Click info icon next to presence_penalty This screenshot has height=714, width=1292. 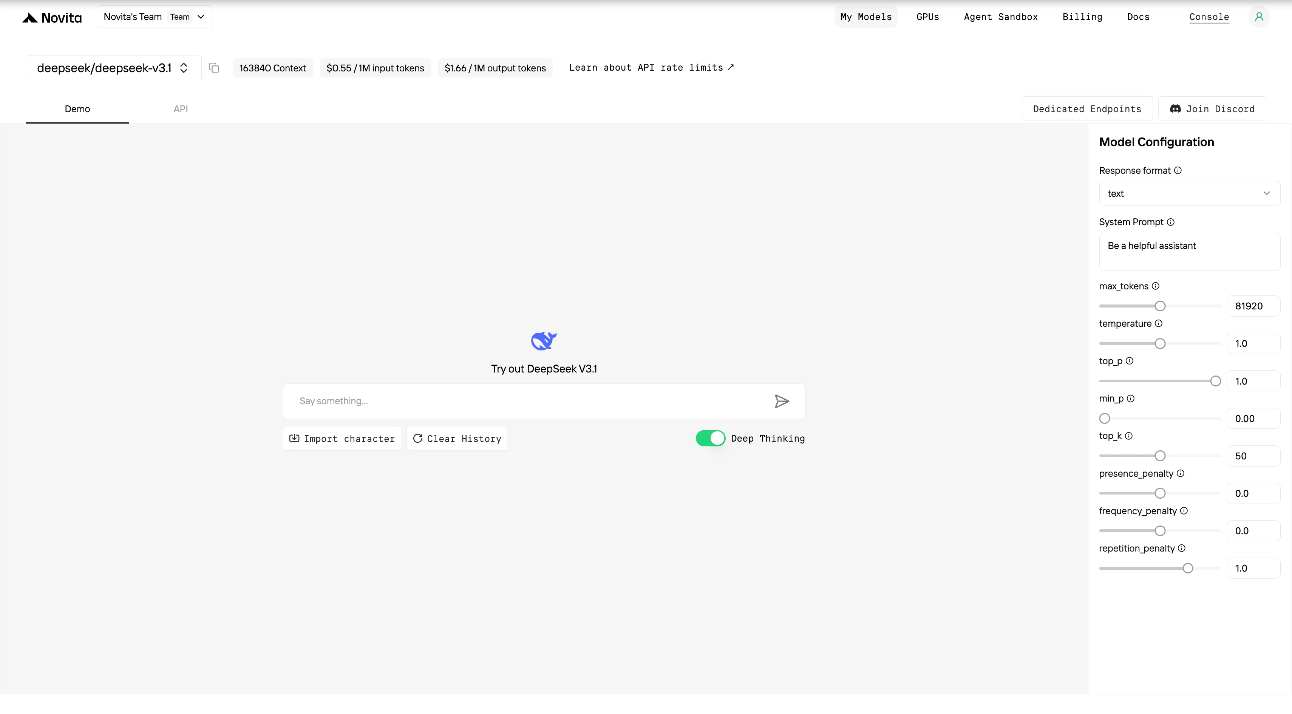(1181, 473)
